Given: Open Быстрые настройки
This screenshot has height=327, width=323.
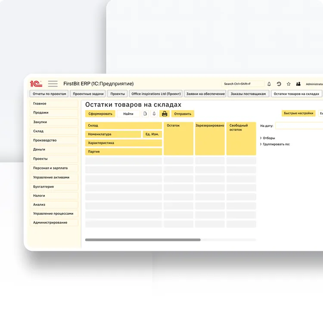Looking at the screenshot, I should click(x=298, y=113).
